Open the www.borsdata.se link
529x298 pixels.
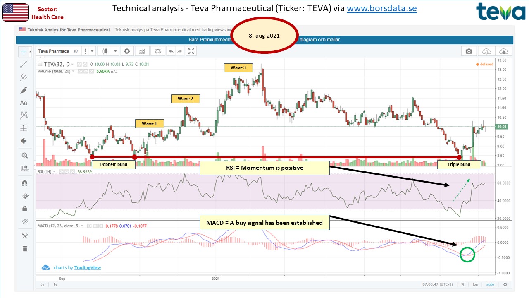381,8
